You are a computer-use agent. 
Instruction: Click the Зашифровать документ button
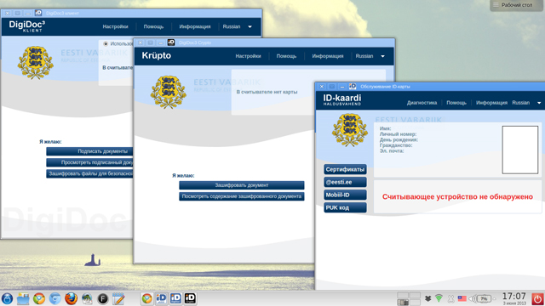[242, 185]
